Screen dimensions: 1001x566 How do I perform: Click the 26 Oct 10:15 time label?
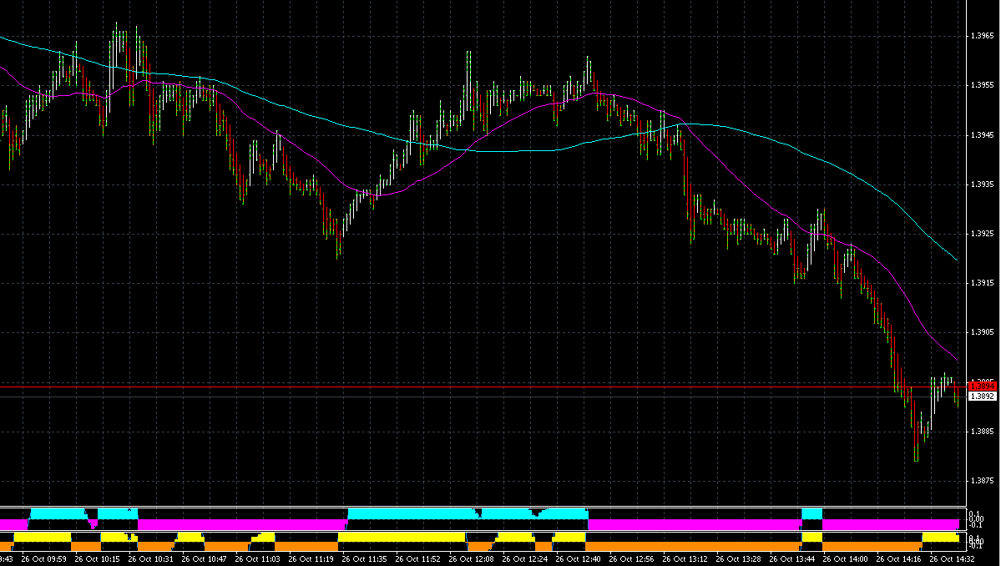pyautogui.click(x=97, y=559)
